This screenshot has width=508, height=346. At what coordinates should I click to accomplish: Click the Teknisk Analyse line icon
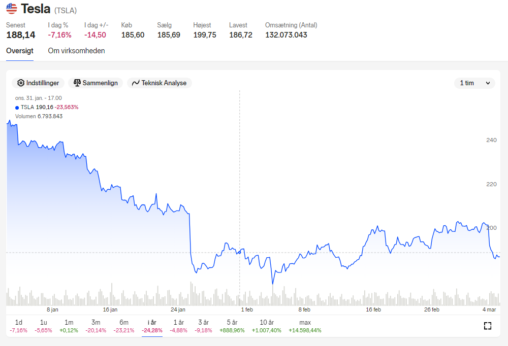click(x=136, y=83)
